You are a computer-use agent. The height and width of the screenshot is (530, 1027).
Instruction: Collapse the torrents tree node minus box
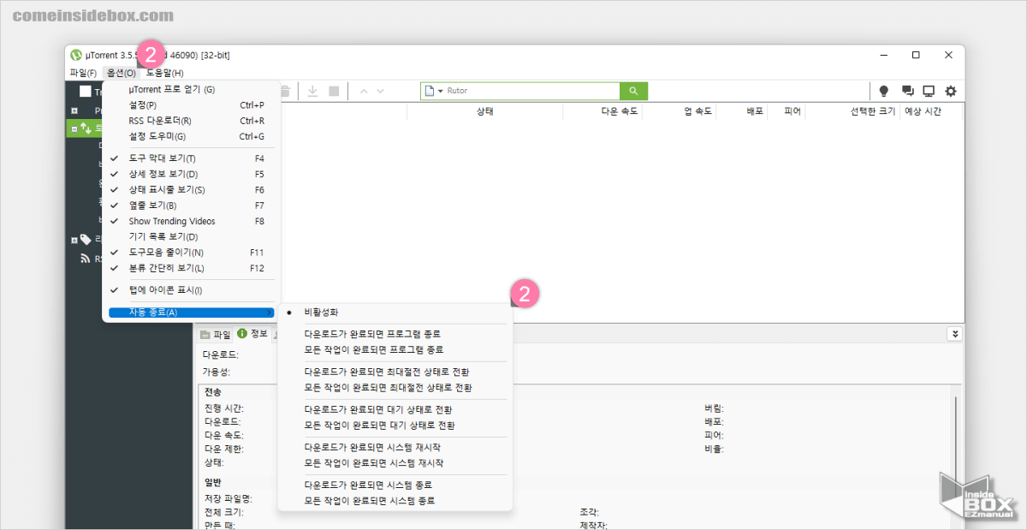click(x=74, y=128)
